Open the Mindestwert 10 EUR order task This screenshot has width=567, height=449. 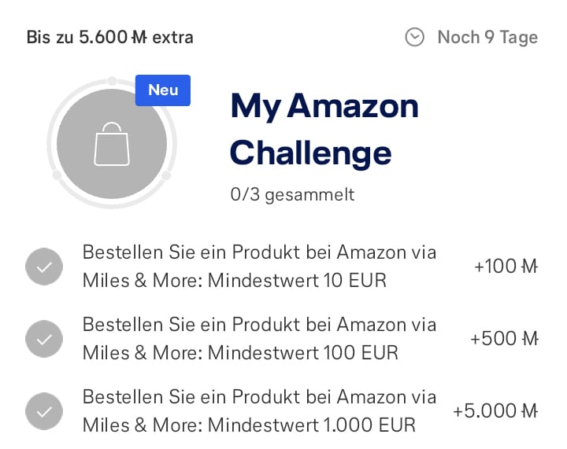point(259,267)
